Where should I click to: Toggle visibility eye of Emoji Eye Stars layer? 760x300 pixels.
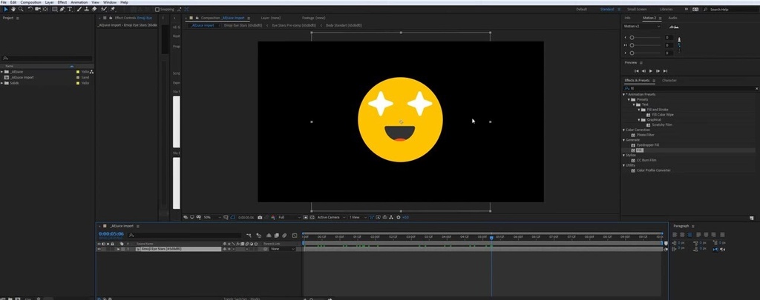click(99, 249)
